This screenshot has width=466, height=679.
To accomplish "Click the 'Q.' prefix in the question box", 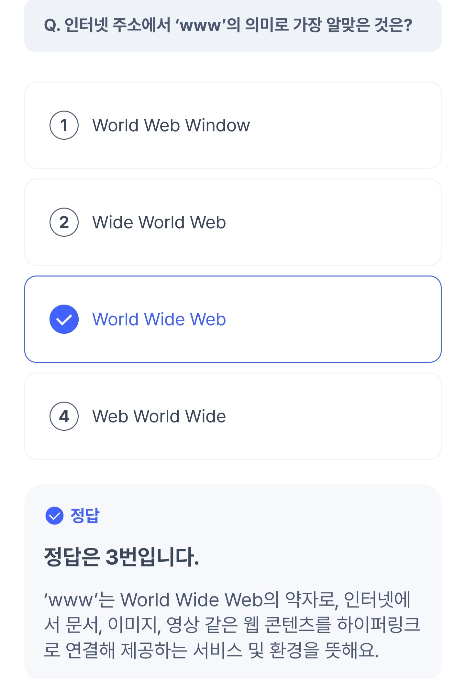I will point(52,25).
